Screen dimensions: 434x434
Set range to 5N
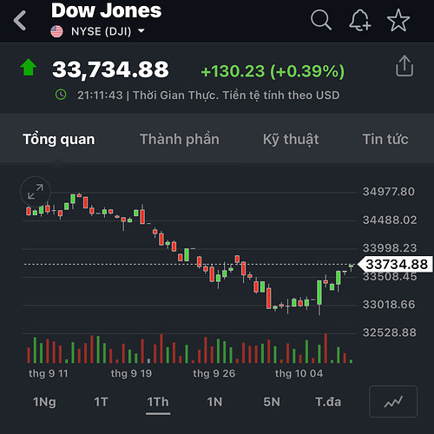(x=272, y=402)
